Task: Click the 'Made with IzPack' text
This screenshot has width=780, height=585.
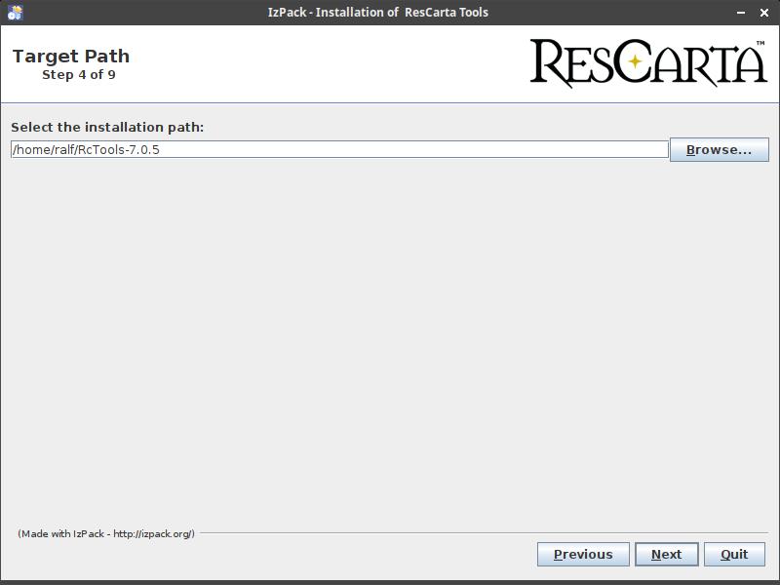Action: tap(106, 533)
